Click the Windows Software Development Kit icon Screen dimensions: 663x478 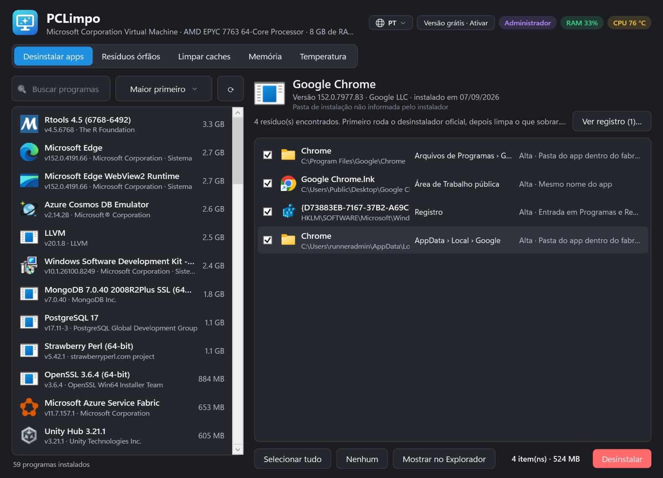pos(29,266)
